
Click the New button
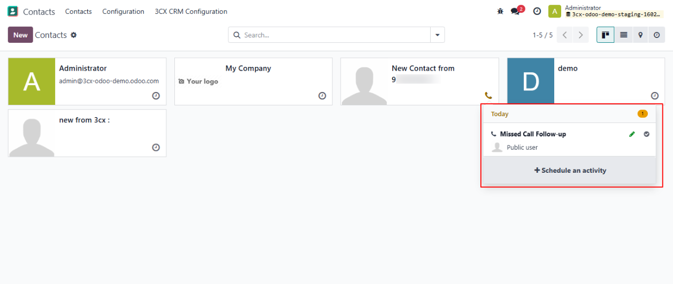click(20, 35)
